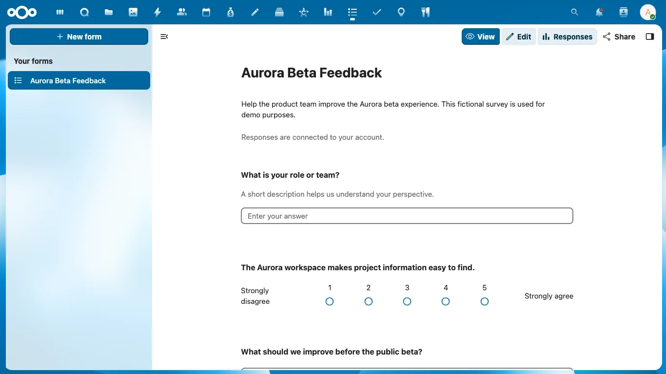
Task: Open the Photos app
Action: 133,12
